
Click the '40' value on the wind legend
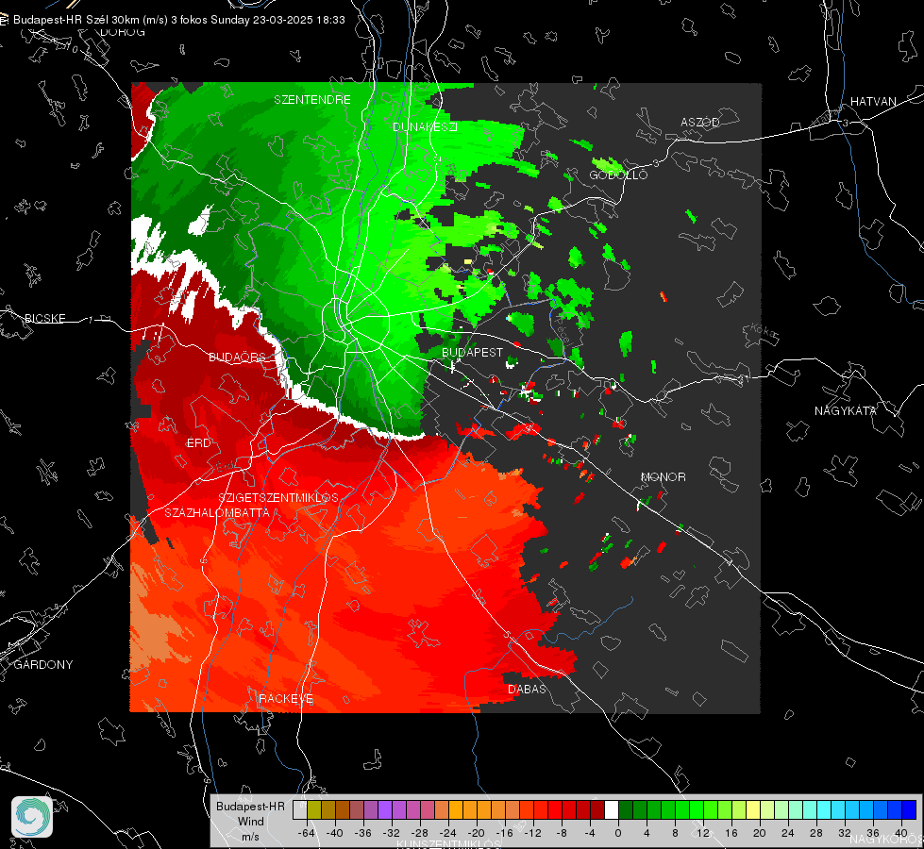pos(900,833)
